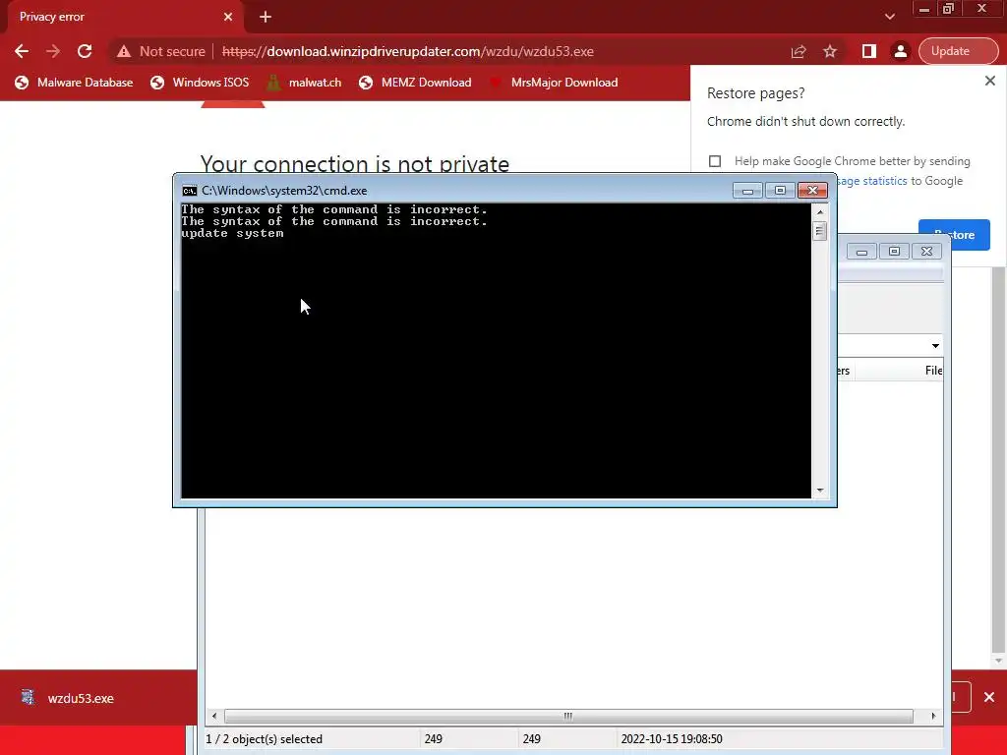The height and width of the screenshot is (755, 1007).
Task: Open the usage statistics link
Action: point(871,181)
